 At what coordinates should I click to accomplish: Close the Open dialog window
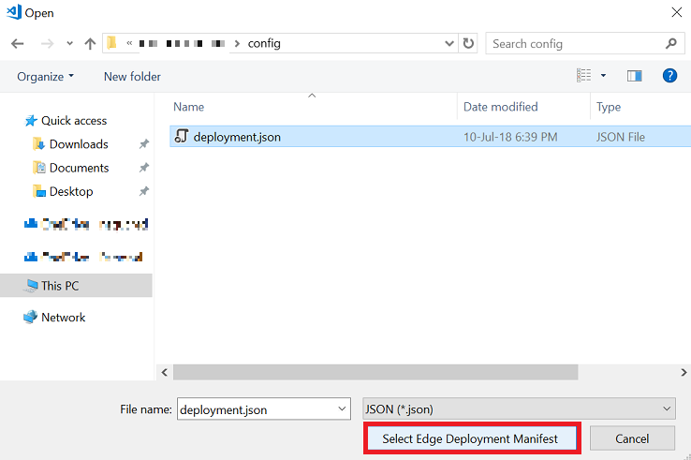(x=677, y=12)
